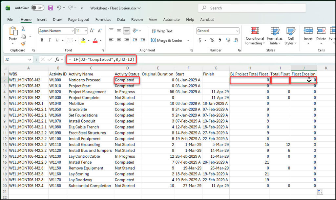This screenshot has width=336, height=200.
Task: Decrease font size with smaller A icon
Action: [100, 31]
